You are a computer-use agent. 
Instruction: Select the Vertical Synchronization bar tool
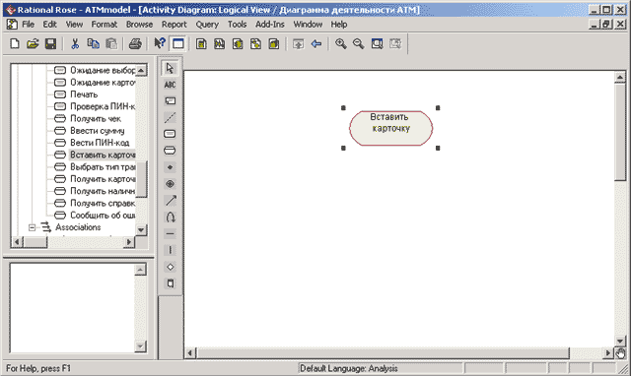click(x=170, y=250)
